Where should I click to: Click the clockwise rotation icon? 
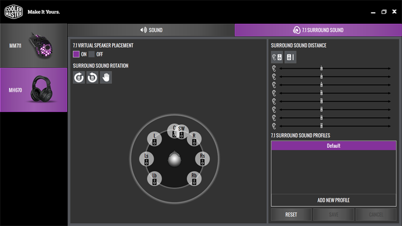coord(79,78)
